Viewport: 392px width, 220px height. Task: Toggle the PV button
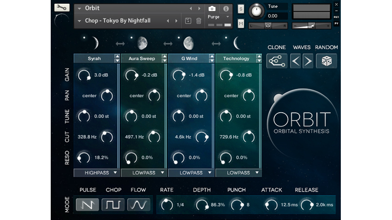pos(336,23)
